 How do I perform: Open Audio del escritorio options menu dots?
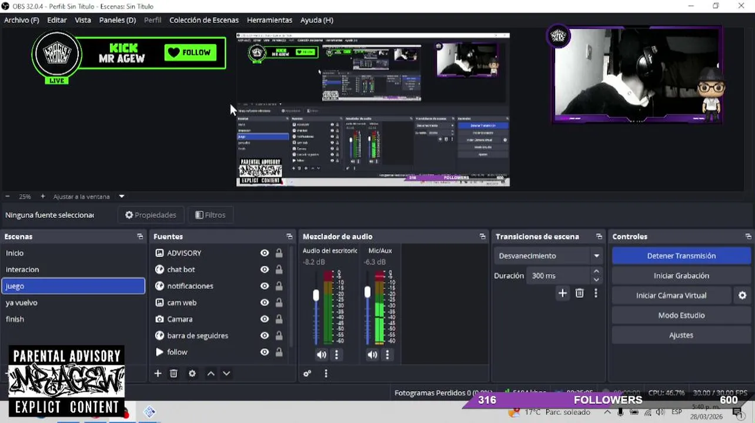pyautogui.click(x=336, y=355)
